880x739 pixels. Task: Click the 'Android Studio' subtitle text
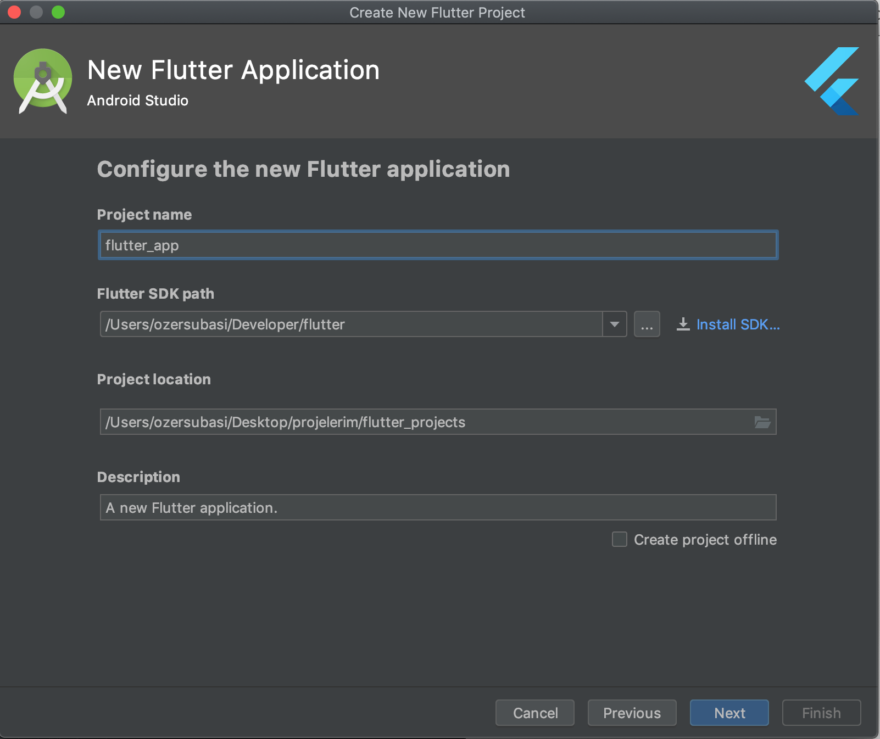coord(138,100)
